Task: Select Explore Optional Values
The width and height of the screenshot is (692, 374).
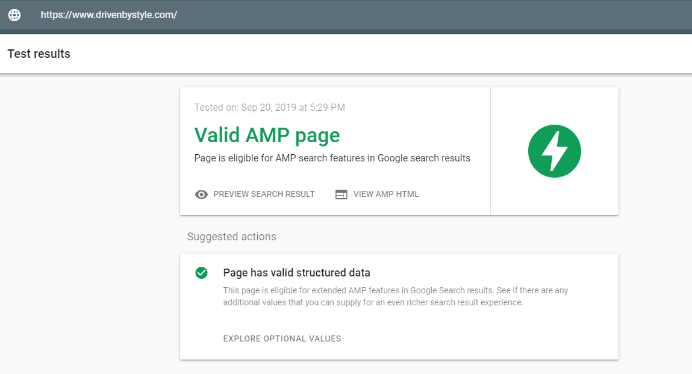Action: pos(282,338)
